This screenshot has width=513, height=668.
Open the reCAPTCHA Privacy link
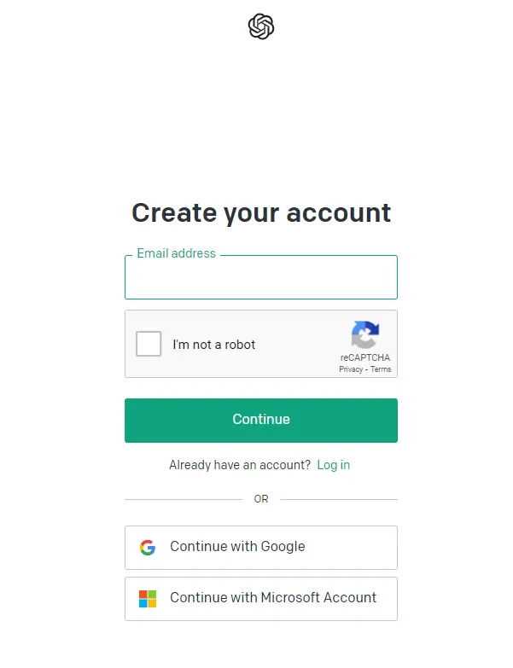click(x=351, y=369)
